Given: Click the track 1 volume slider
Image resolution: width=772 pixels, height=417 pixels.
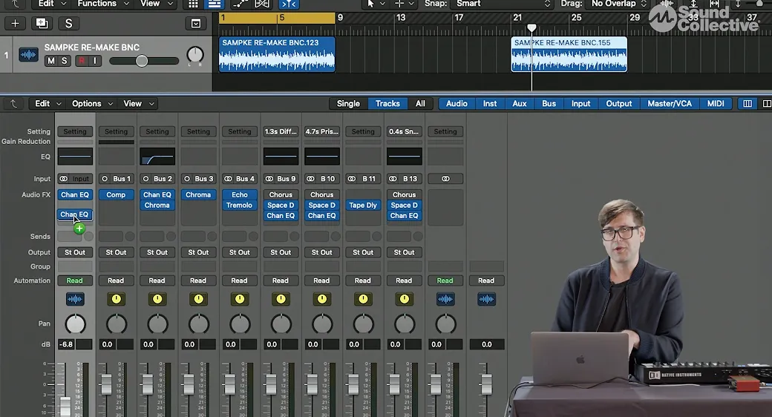Looking at the screenshot, I should click(141, 61).
